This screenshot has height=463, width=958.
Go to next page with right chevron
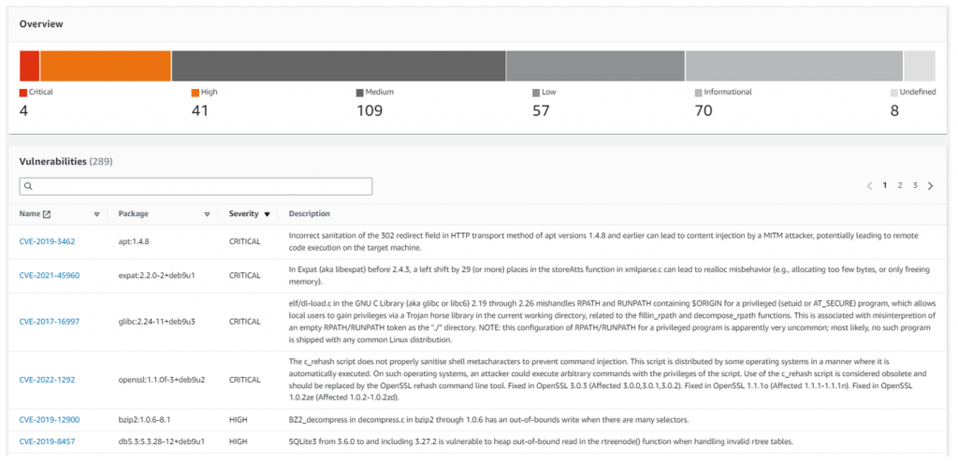(930, 186)
